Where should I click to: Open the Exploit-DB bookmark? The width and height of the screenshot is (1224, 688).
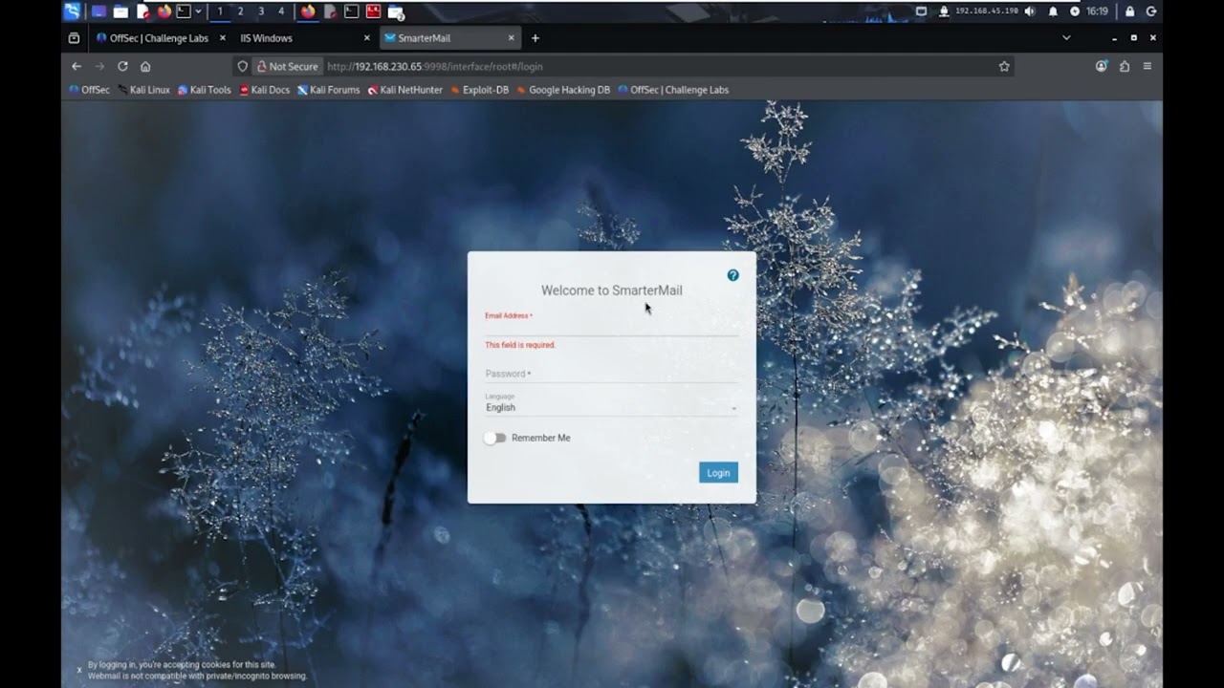(x=480, y=90)
